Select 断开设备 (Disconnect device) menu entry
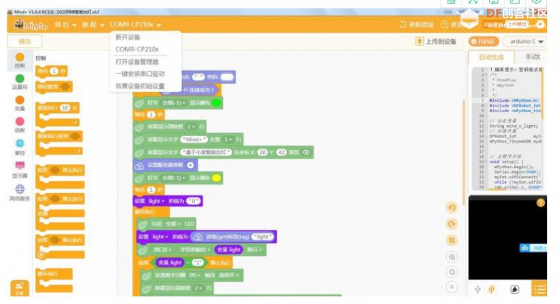Image resolution: width=560 pixels, height=304 pixels. point(128,37)
